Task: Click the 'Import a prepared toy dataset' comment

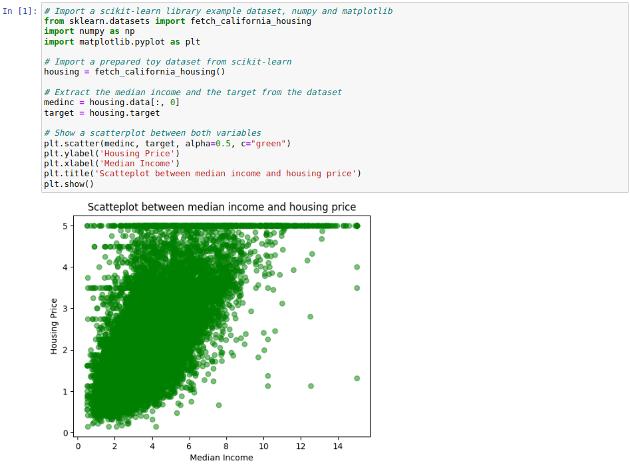Action: pyautogui.click(x=168, y=62)
